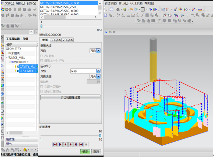
Task: Switch to the 2D 动态 tab
Action: point(68,40)
